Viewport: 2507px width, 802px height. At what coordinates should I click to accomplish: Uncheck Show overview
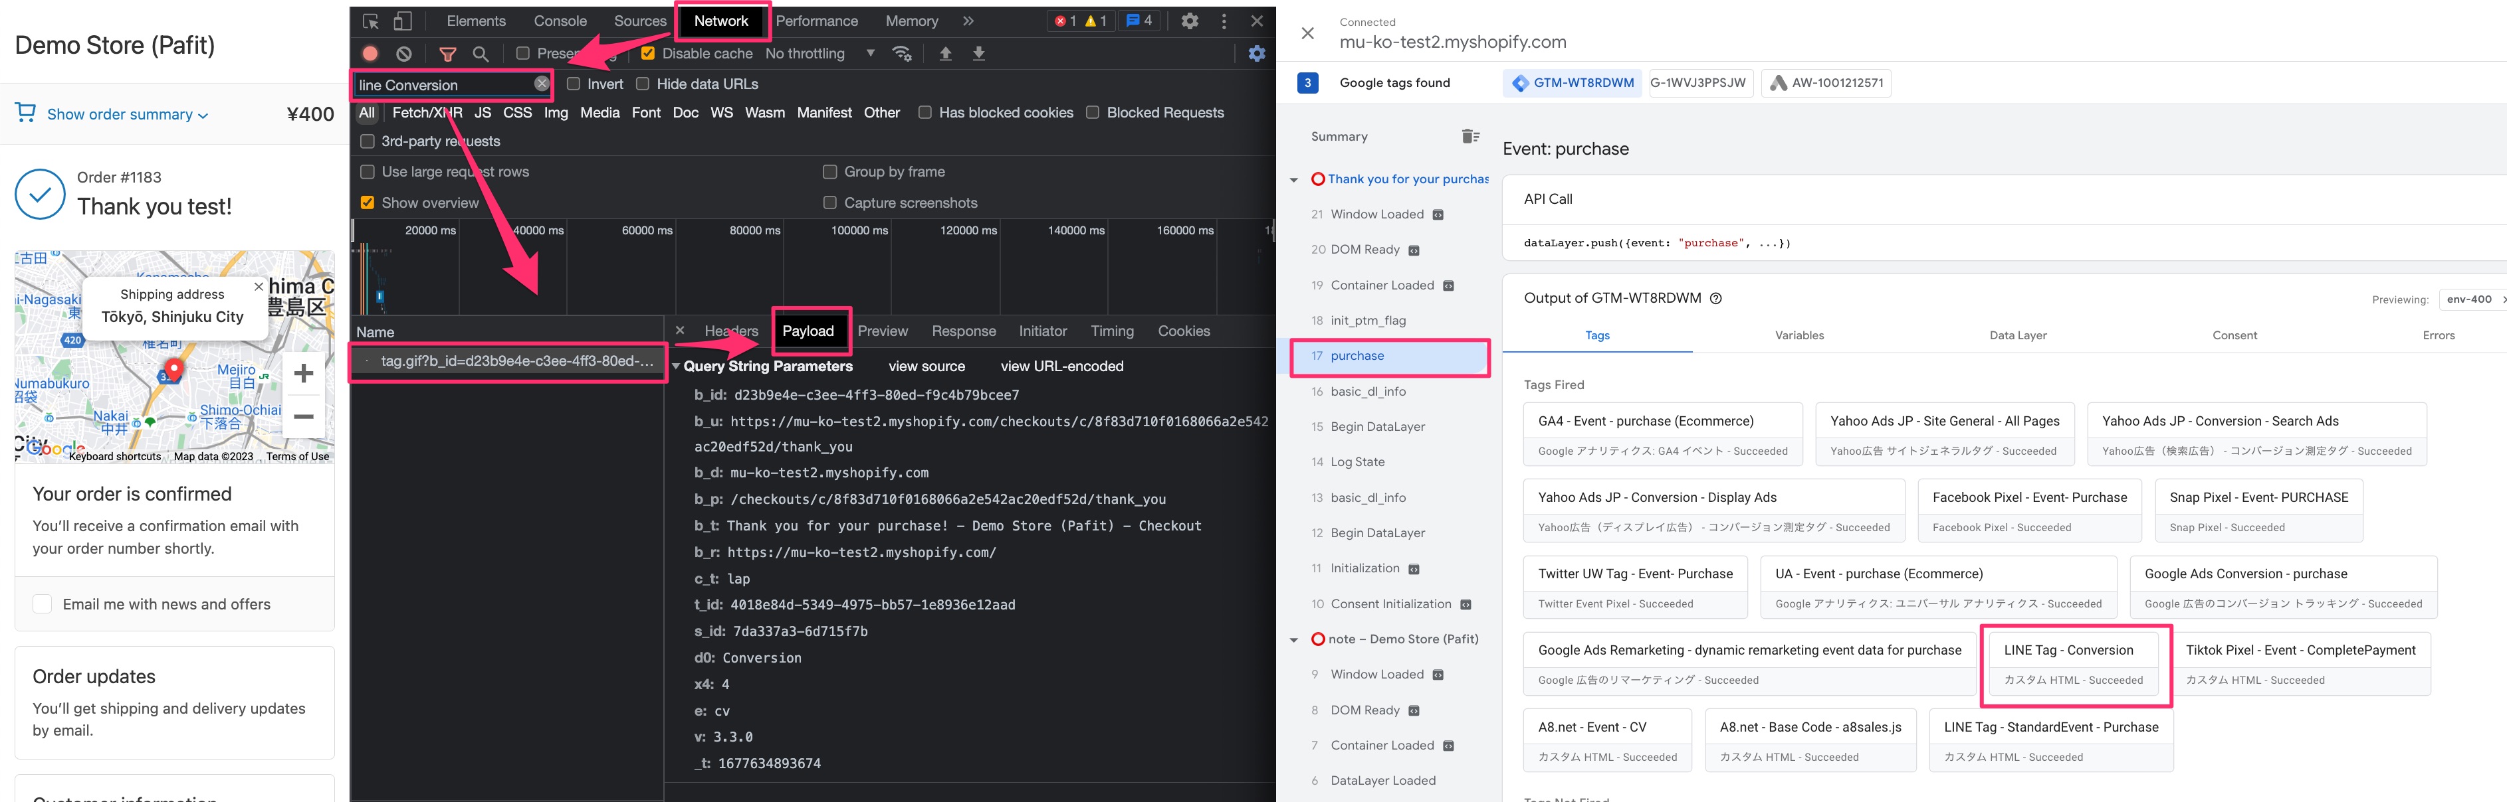coord(367,203)
